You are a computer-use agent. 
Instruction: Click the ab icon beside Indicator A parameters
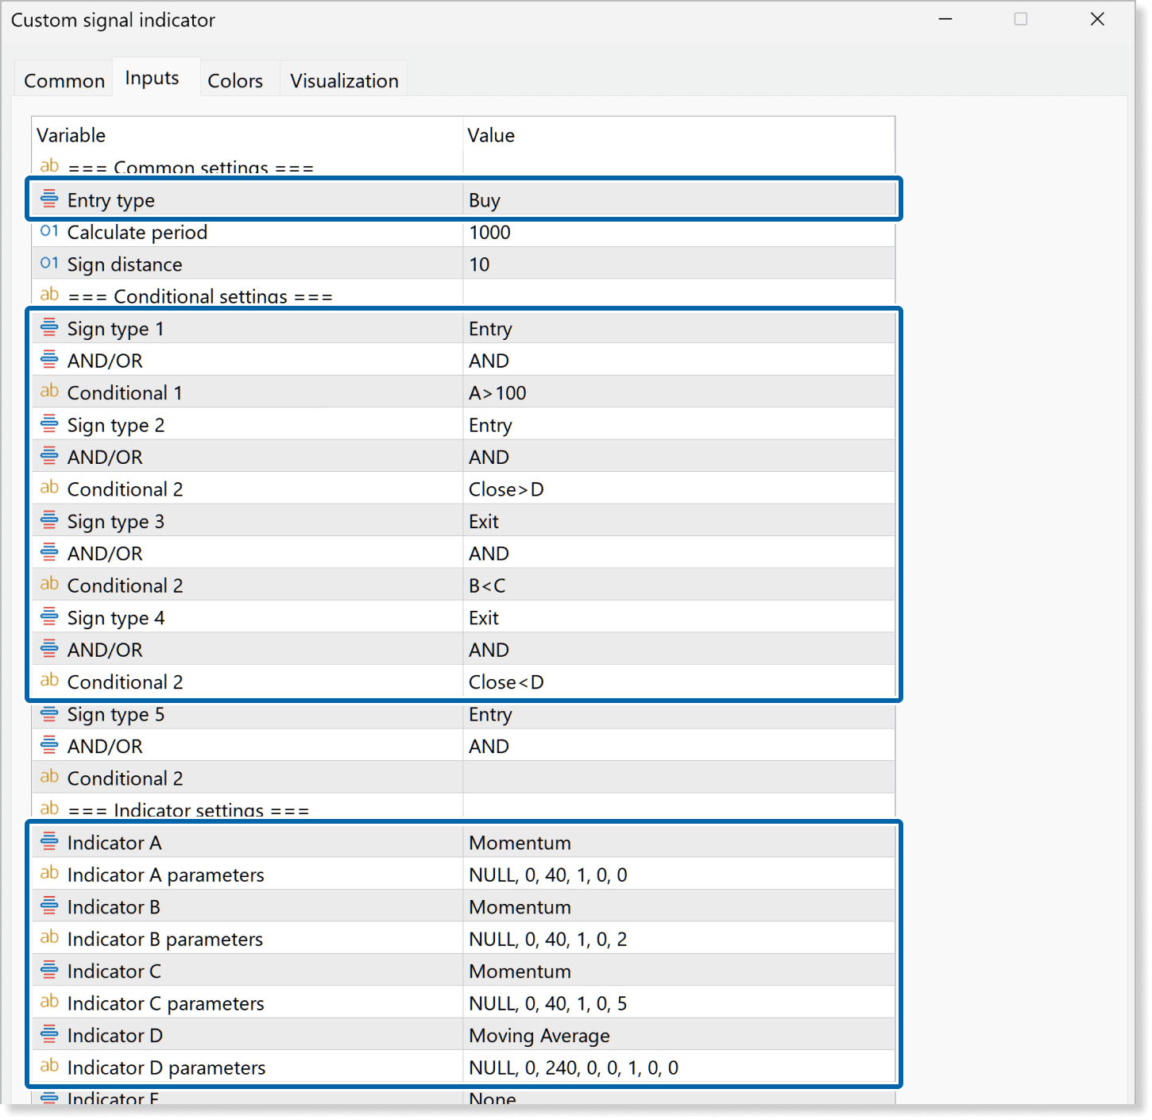point(49,873)
